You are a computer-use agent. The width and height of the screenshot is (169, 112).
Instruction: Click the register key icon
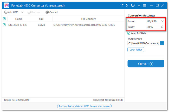click(x=127, y=5)
